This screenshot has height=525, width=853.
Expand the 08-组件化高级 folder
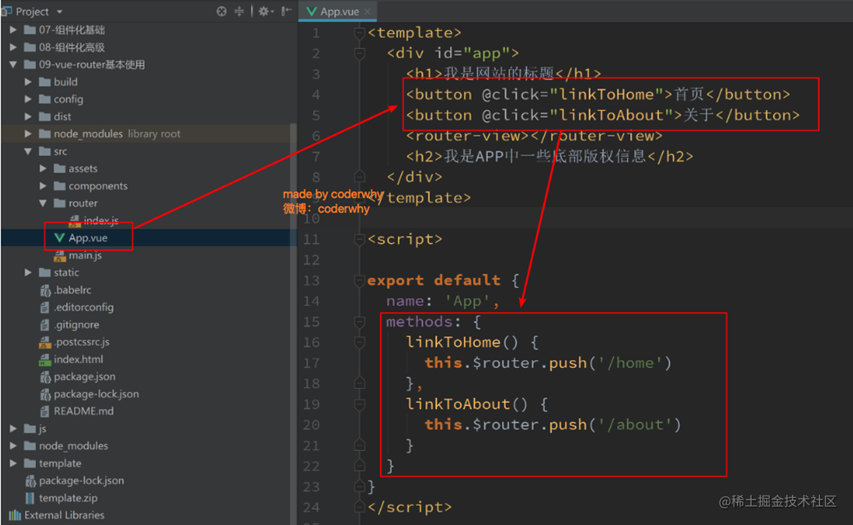coord(13,47)
